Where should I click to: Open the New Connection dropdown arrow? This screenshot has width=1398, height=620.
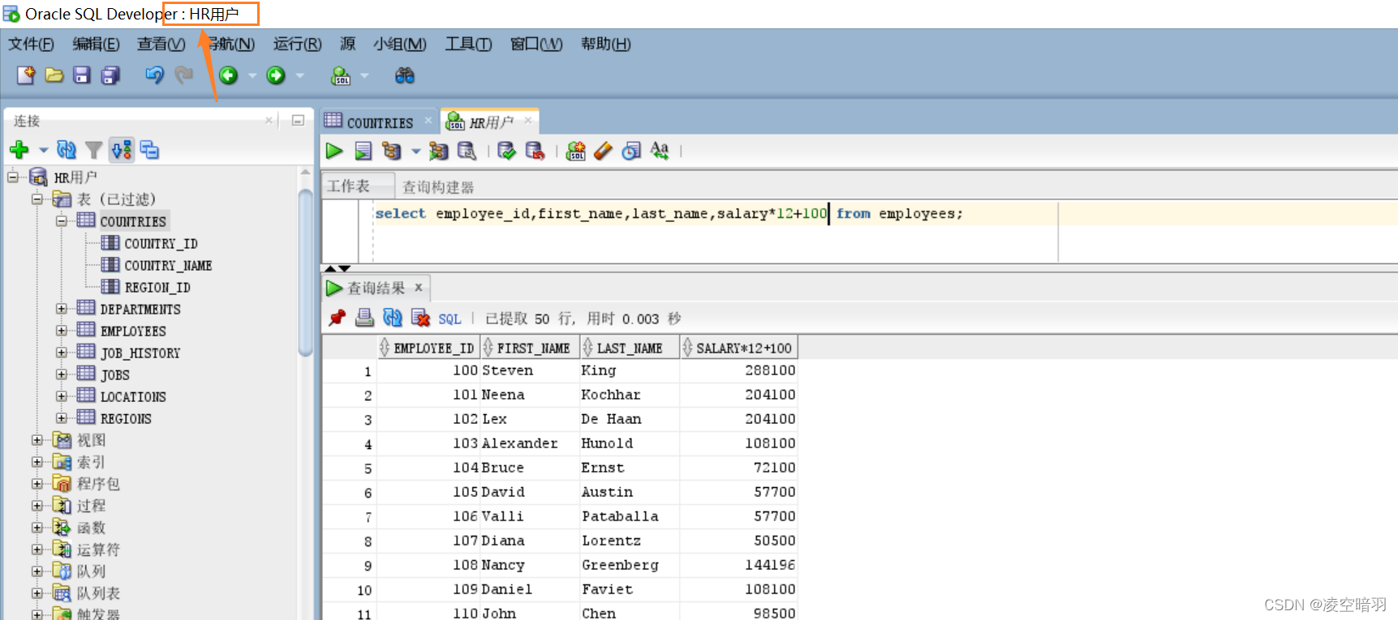(43, 151)
